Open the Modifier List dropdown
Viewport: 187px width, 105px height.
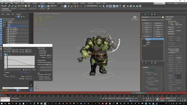point(153,20)
